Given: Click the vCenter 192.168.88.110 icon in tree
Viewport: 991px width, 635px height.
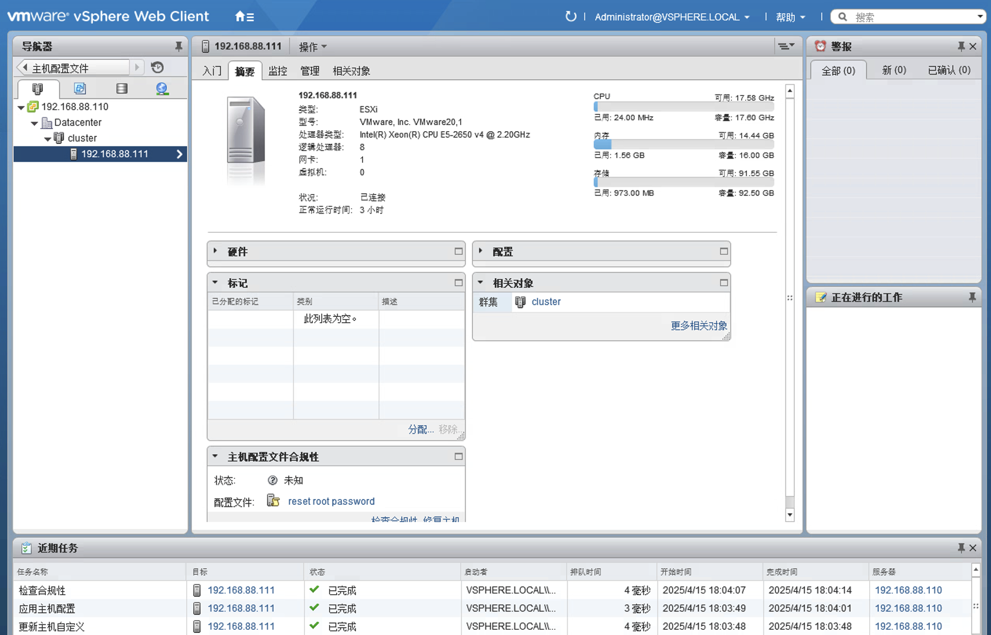Looking at the screenshot, I should pos(33,107).
